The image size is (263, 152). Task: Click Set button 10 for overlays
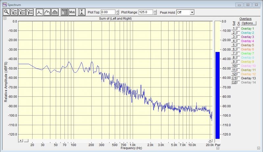(234, 66)
